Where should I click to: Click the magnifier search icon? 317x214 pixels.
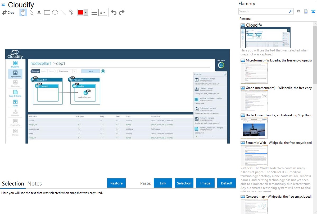(291, 11)
